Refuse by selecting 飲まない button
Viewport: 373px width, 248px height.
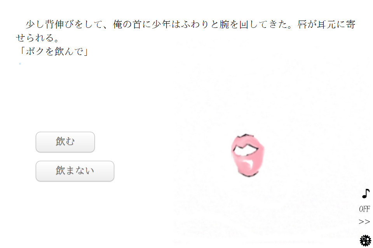point(75,171)
